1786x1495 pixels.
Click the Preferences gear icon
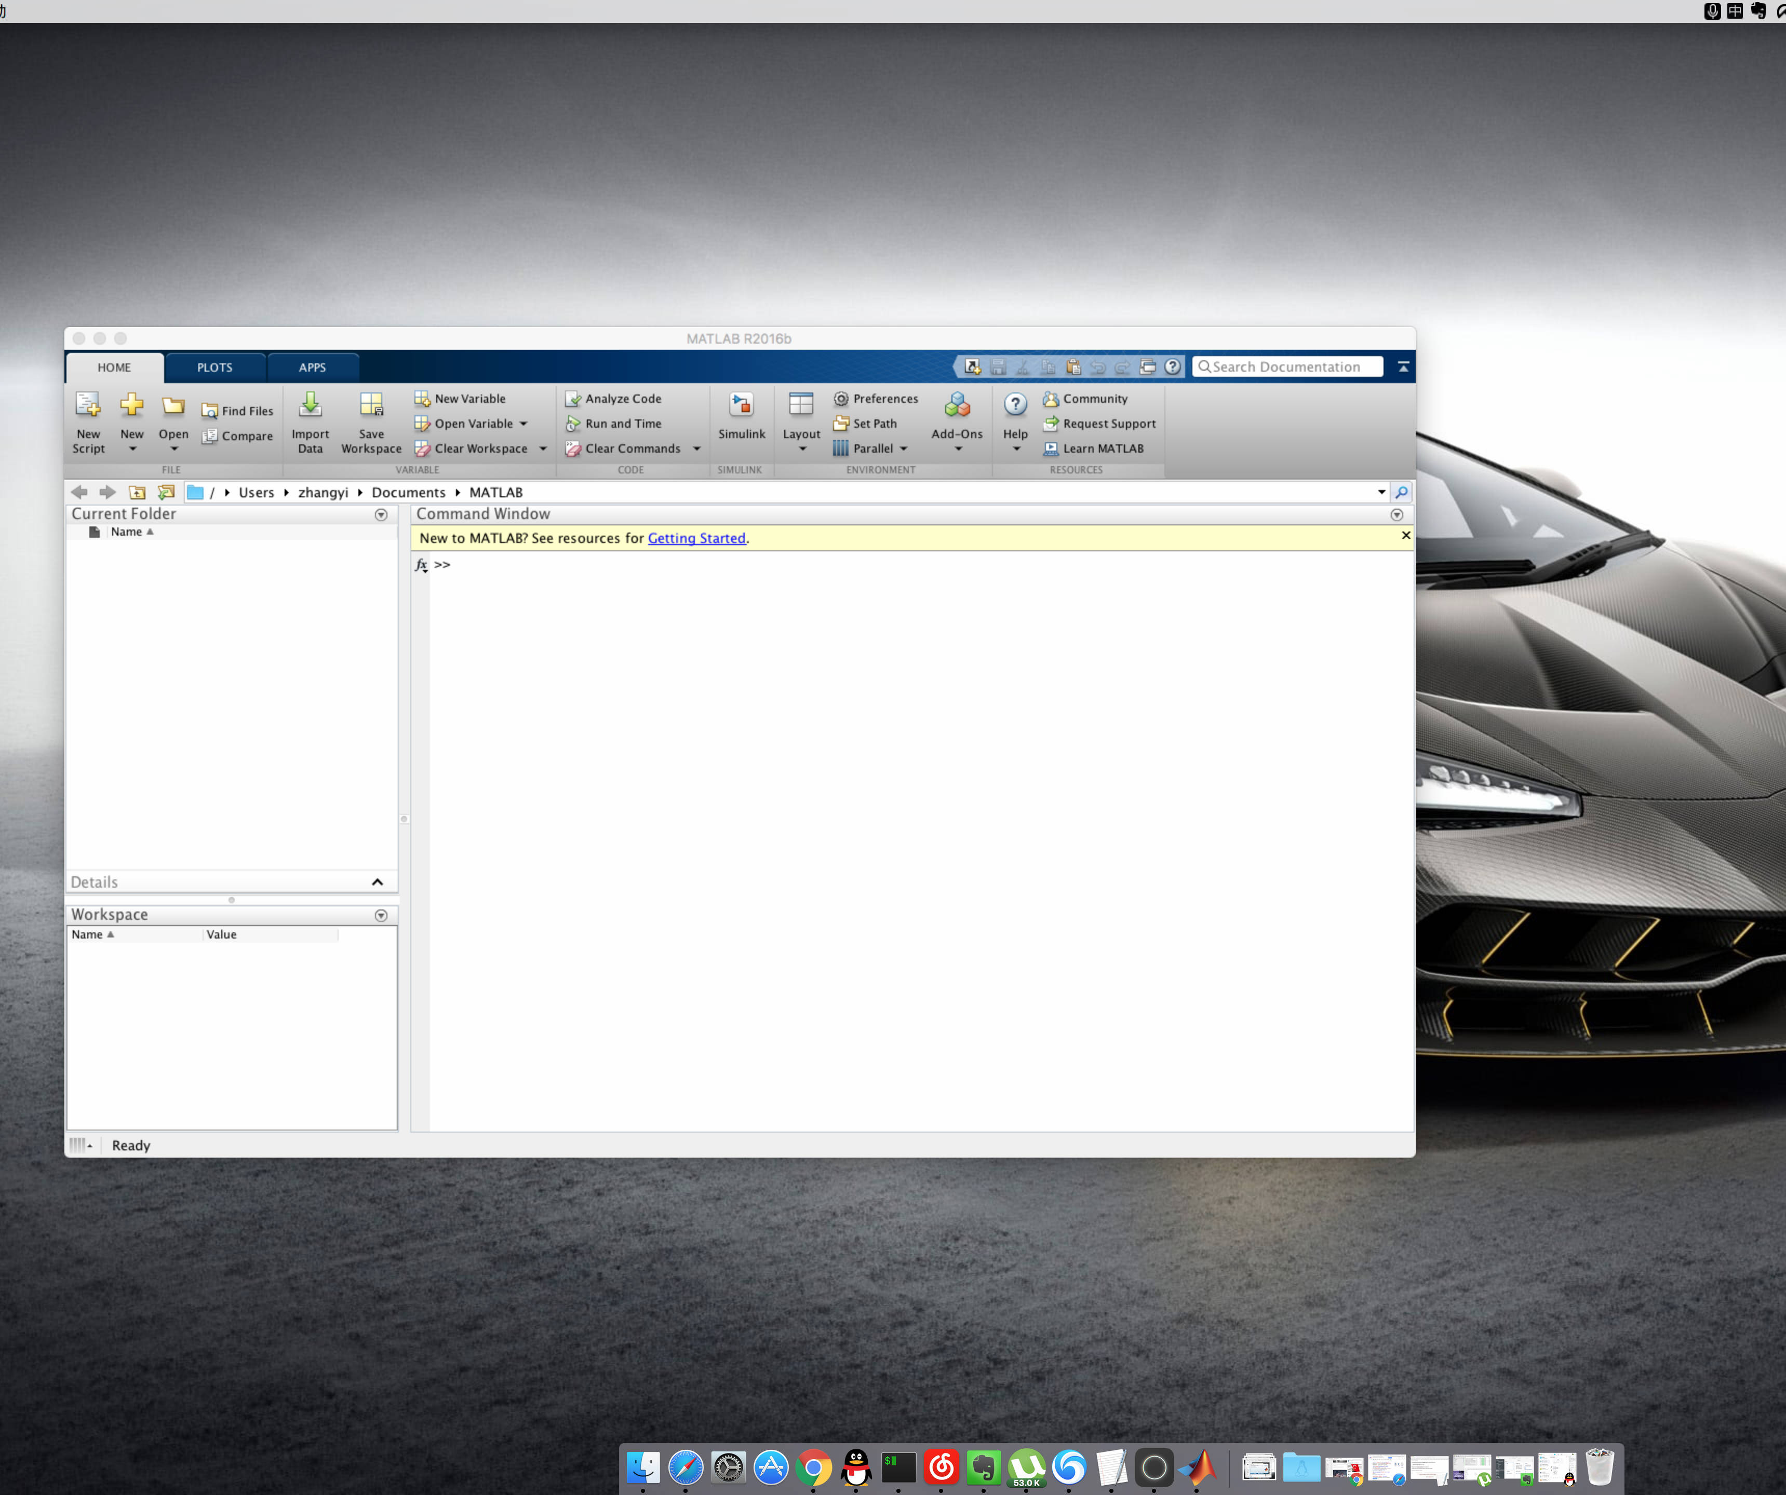pyautogui.click(x=841, y=399)
